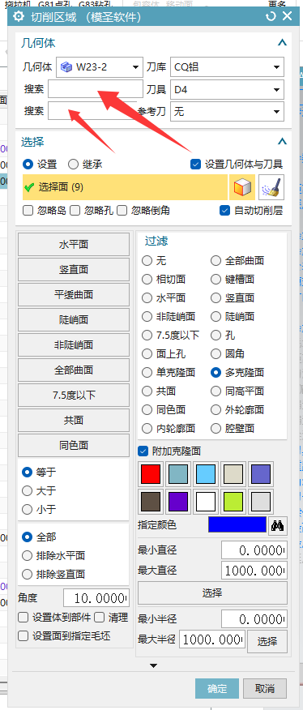Click the 全部曲面 button

(x=74, y=370)
